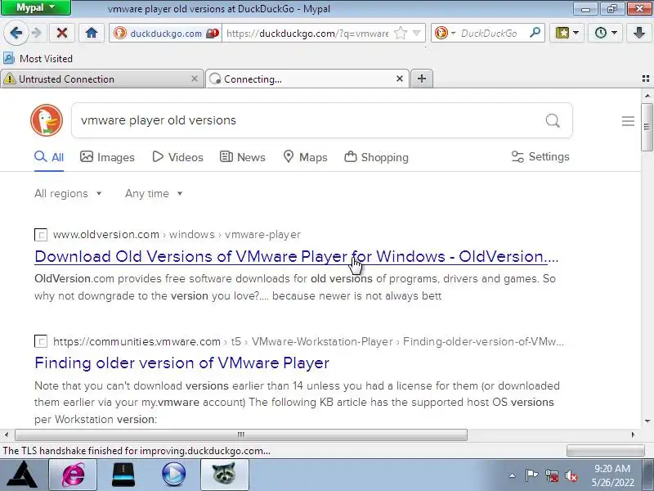
Task: Click the Start button in the taskbar
Action: pos(23,475)
